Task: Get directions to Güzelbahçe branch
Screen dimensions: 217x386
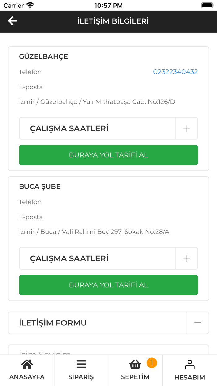Action: click(108, 155)
